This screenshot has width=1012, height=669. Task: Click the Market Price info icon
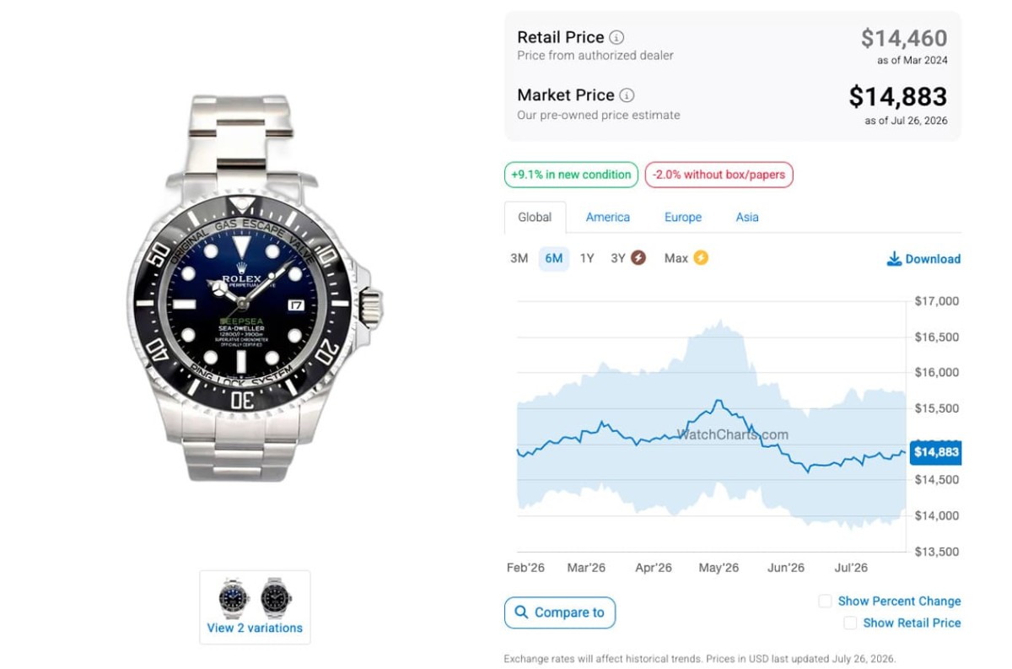coord(627,95)
